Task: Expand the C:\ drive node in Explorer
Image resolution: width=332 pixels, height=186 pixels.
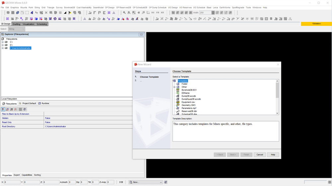Action: pyautogui.click(x=3, y=42)
